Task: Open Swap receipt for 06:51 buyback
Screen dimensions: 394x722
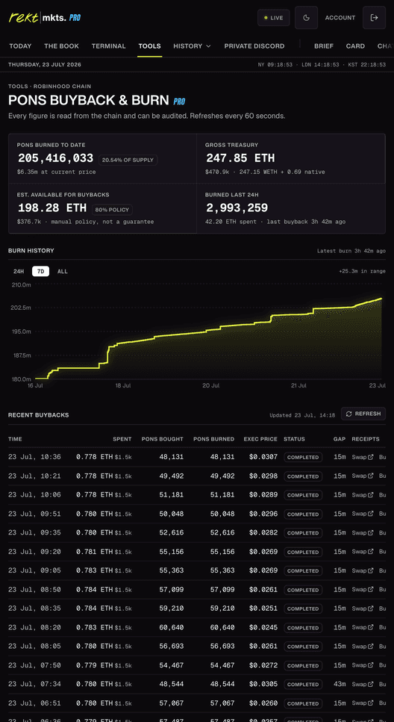Action: tap(363, 703)
